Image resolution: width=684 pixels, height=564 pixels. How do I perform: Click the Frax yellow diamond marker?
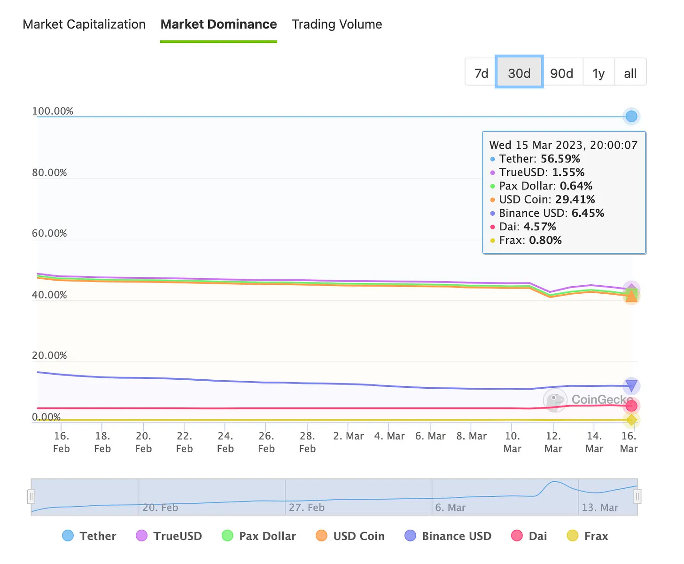[x=631, y=420]
